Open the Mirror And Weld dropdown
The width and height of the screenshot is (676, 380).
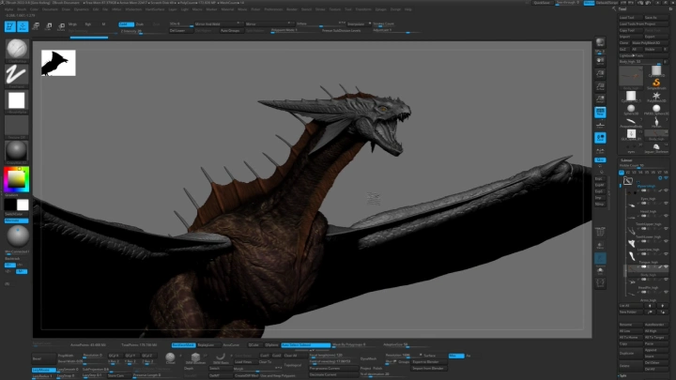[x=219, y=23]
